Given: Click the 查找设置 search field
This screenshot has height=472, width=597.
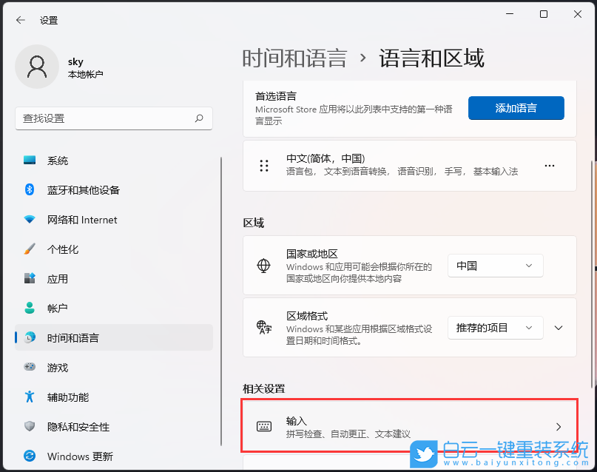Looking at the screenshot, I should coord(114,118).
